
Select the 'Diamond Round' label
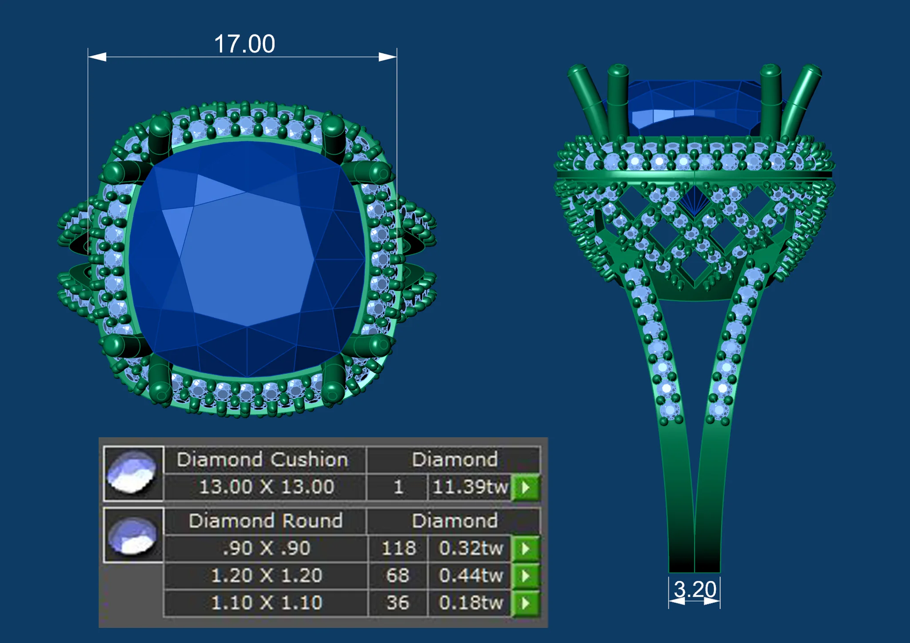[x=266, y=521]
